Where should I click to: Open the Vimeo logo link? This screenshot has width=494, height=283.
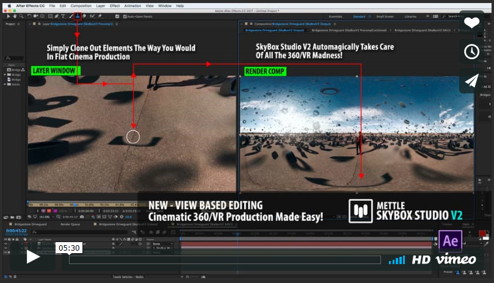456,260
